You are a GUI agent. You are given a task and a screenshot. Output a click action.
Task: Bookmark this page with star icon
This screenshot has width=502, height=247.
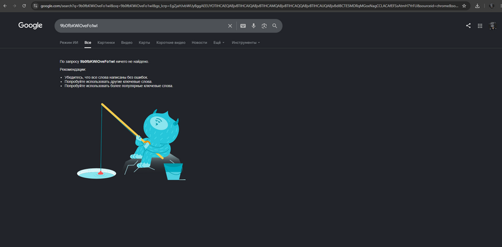click(464, 6)
